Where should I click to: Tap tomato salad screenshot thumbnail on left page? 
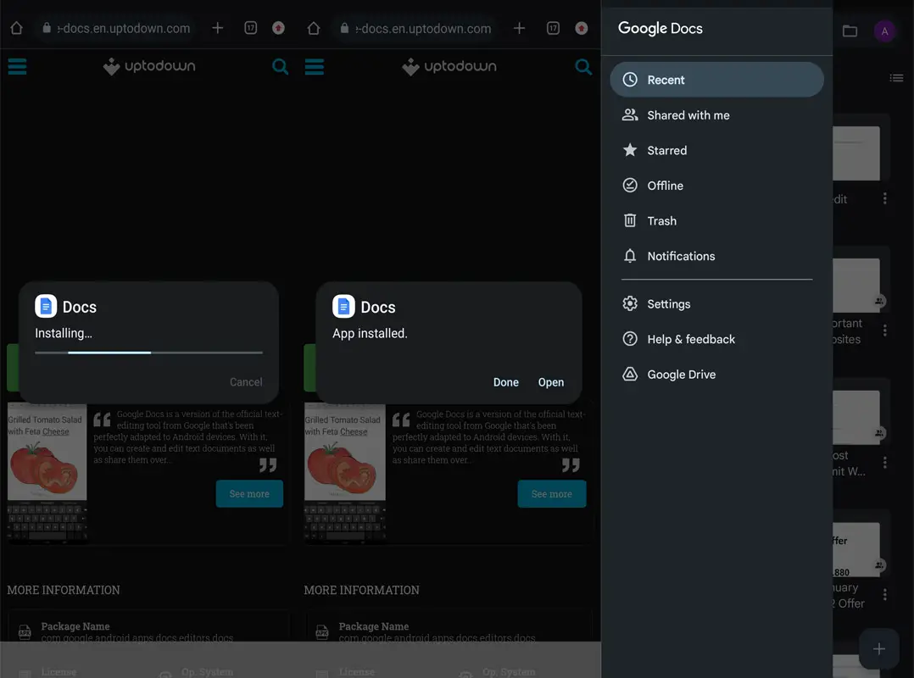pyautogui.click(x=47, y=473)
